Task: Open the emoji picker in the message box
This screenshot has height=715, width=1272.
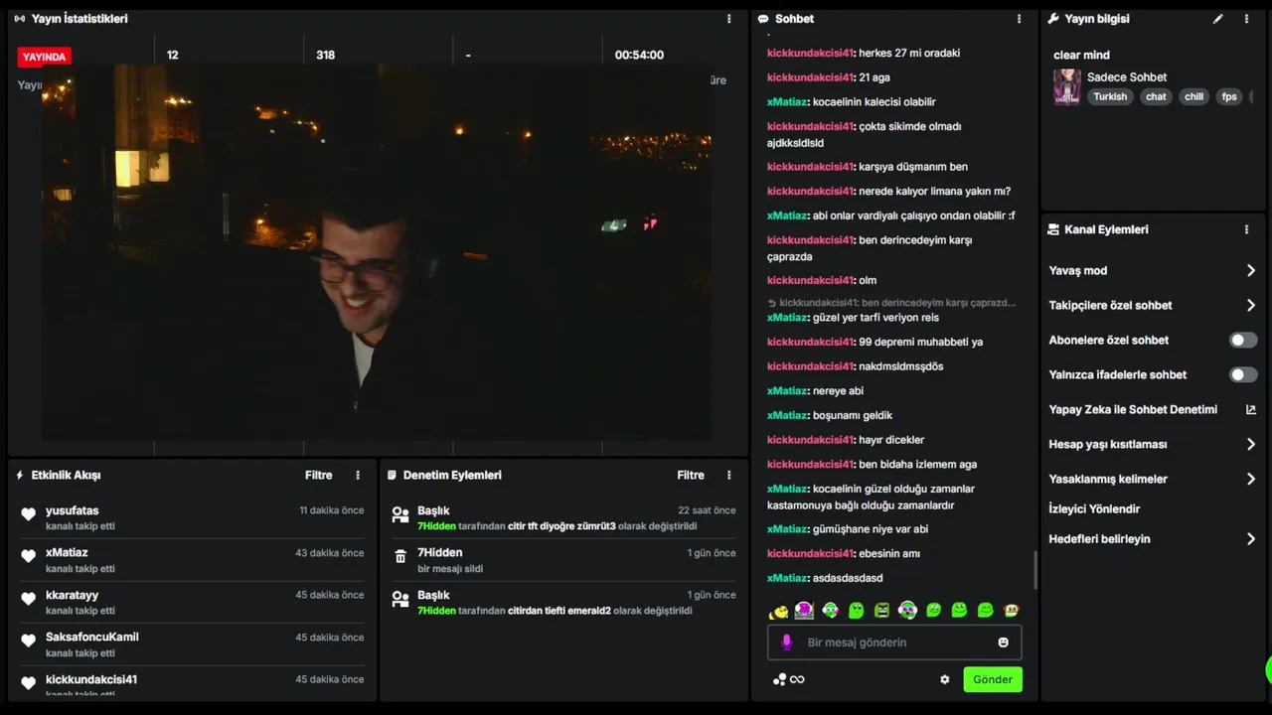Action: 1004,643
